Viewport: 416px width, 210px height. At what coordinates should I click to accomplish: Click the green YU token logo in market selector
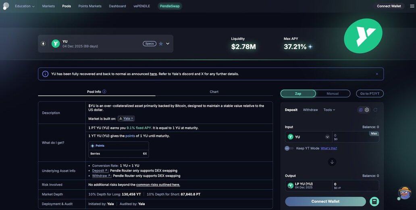click(56, 44)
